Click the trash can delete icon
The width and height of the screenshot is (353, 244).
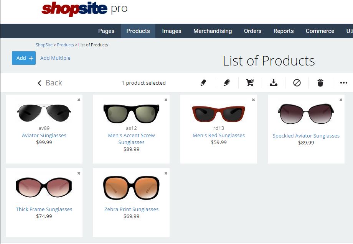click(320, 83)
